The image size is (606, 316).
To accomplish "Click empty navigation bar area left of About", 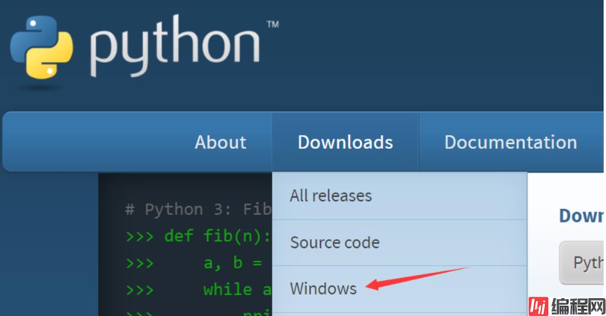I will [89, 142].
